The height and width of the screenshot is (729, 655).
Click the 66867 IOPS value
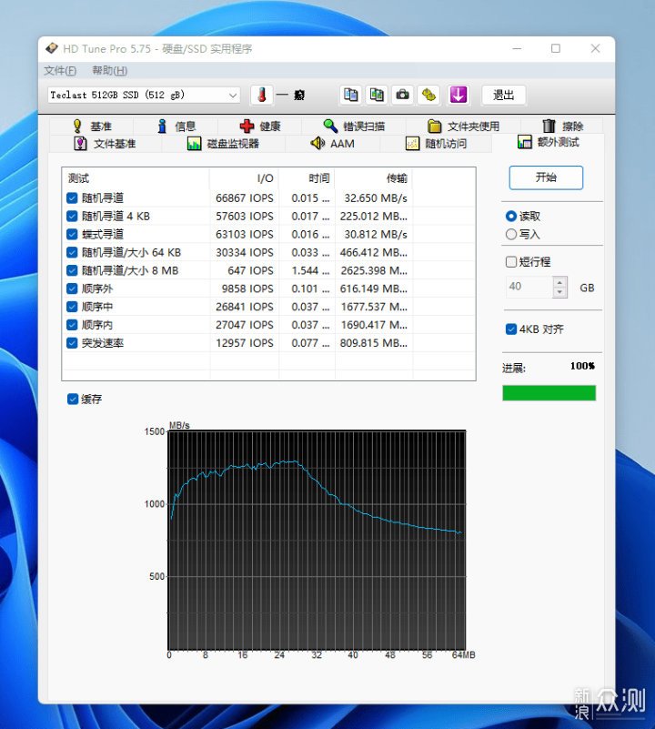pyautogui.click(x=245, y=198)
